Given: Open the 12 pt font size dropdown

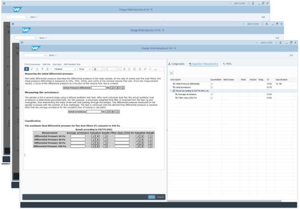Looking at the screenshot, I should click(84, 69).
